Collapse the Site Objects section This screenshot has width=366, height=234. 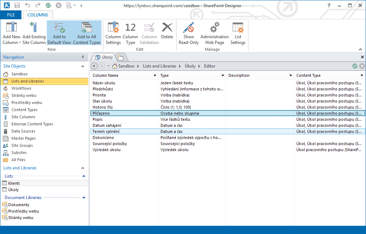83,66
